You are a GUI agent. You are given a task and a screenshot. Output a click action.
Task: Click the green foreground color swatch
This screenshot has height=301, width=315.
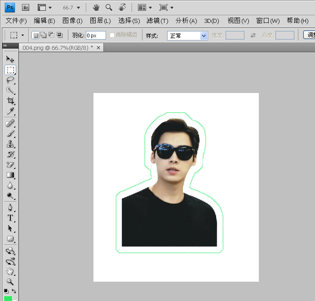tap(8, 298)
